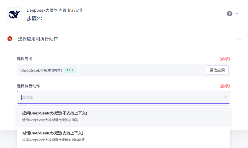Click the (必填) marker beside 选择执行动作
248x148 pixels.
click(x=225, y=86)
